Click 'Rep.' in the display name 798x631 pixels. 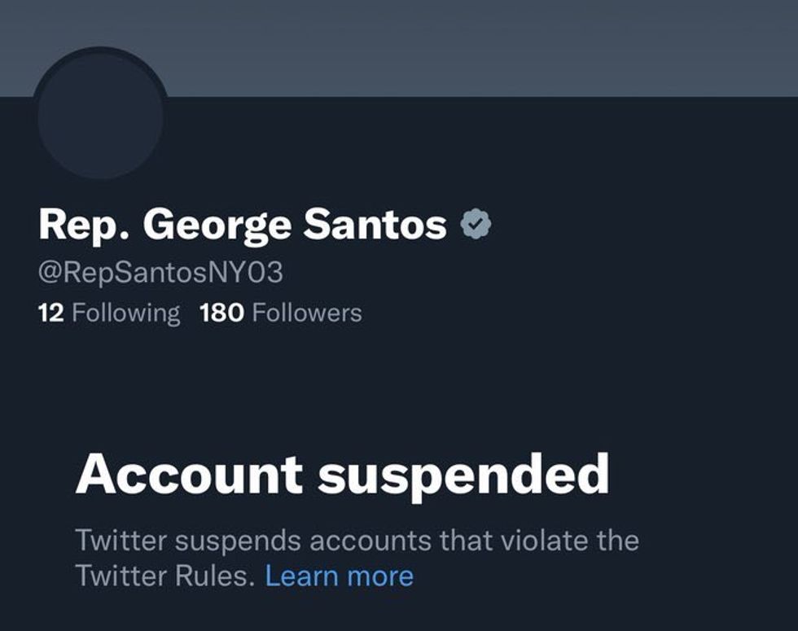pyautogui.click(x=85, y=226)
